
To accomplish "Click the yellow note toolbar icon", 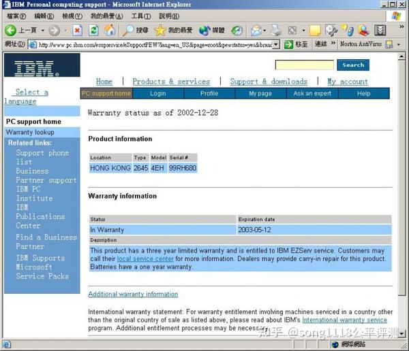I will coord(315,31).
